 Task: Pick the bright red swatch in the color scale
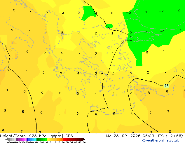64,139
